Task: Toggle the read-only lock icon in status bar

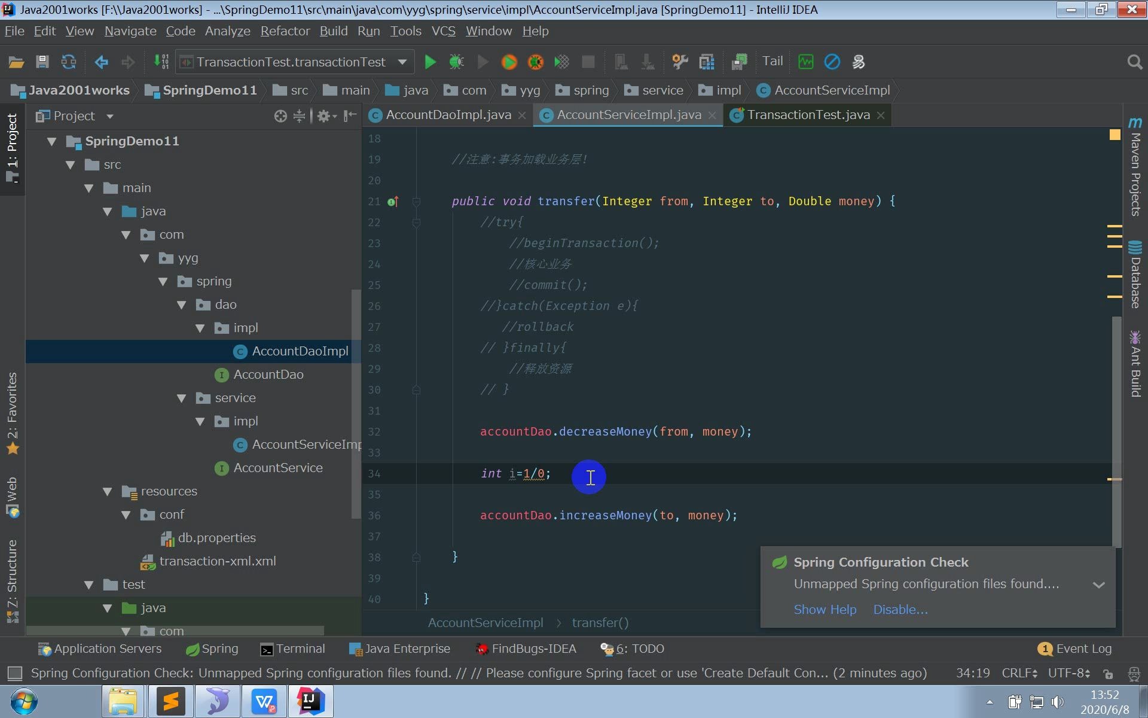Action: (1107, 674)
